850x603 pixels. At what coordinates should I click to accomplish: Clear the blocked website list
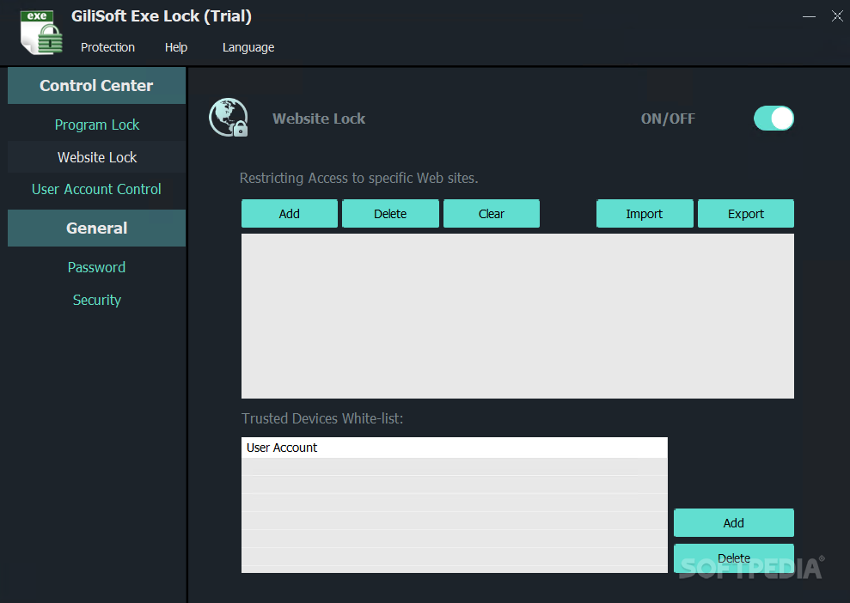(x=492, y=214)
